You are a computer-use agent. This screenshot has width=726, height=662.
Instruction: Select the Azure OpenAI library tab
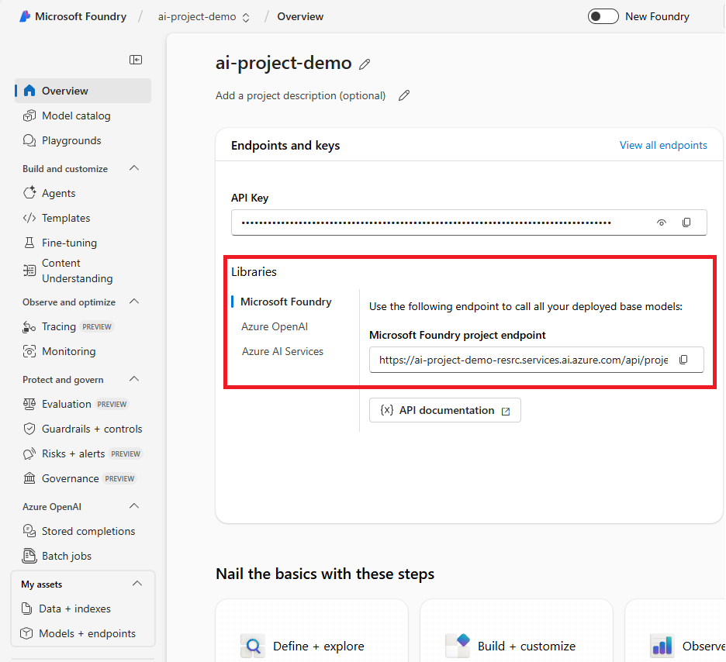pyautogui.click(x=275, y=326)
